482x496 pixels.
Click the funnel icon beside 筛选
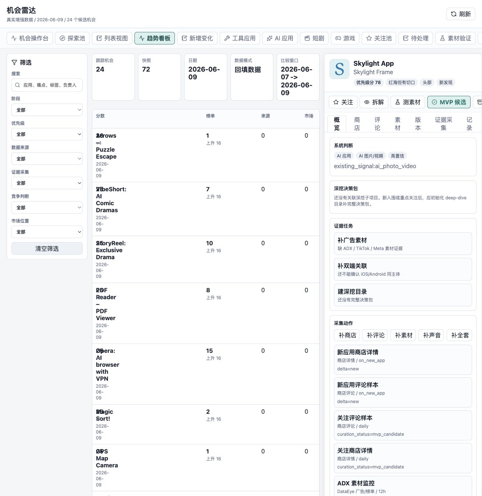click(x=14, y=62)
